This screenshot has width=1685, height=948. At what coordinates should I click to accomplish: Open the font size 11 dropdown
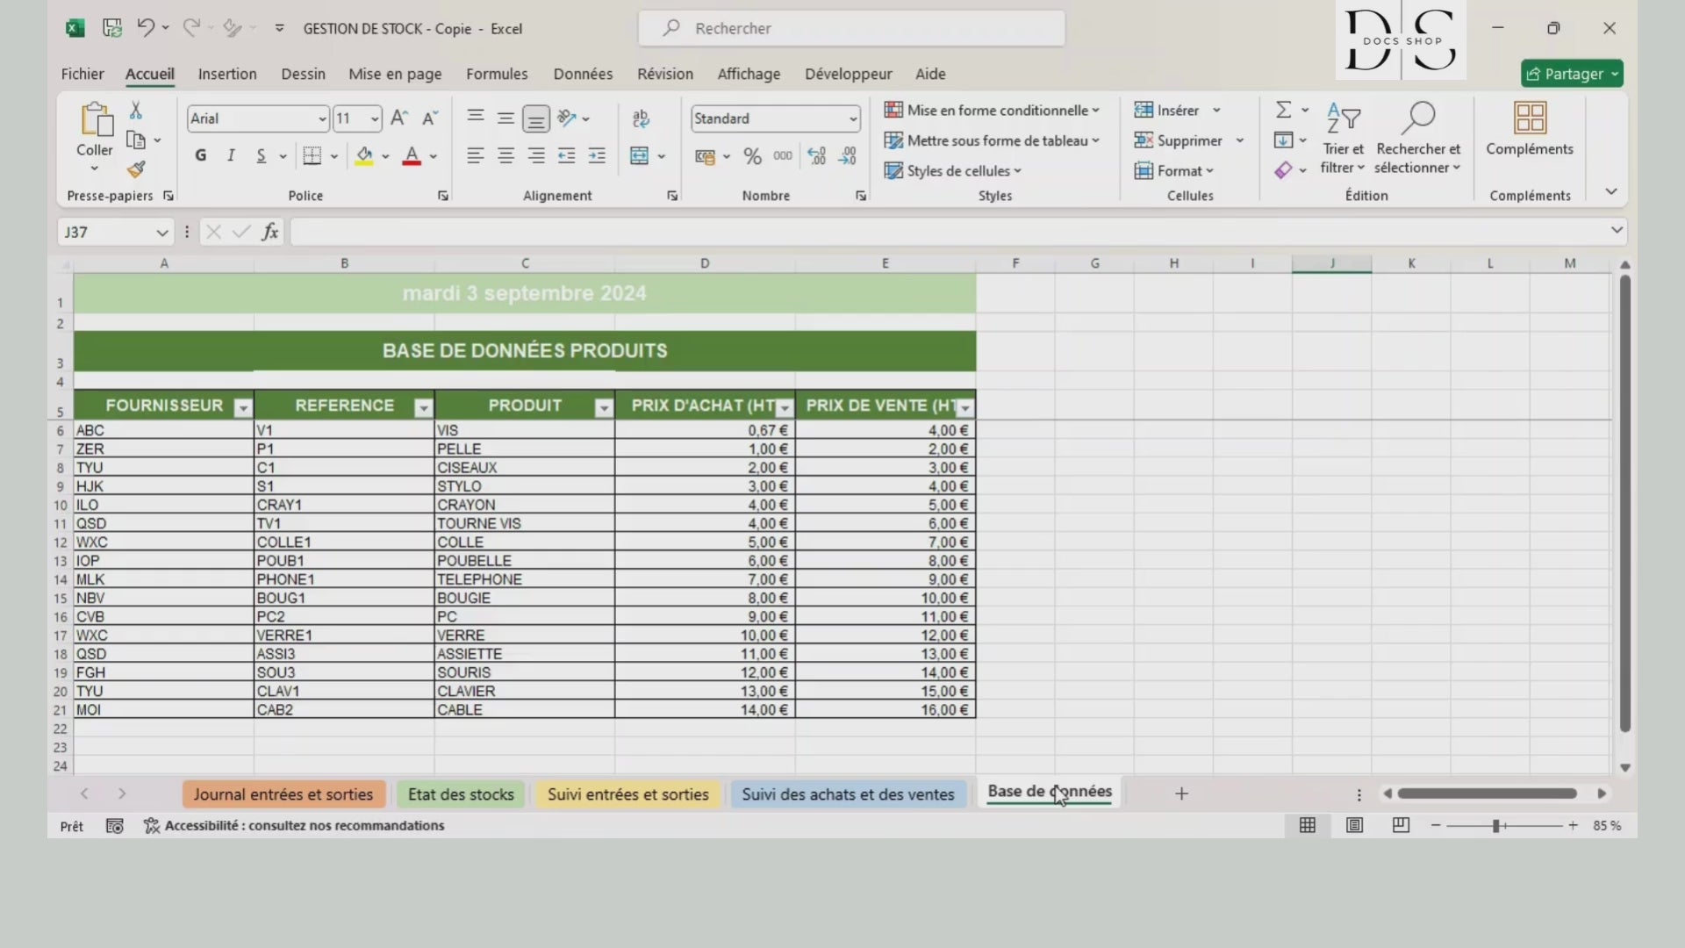tap(375, 118)
